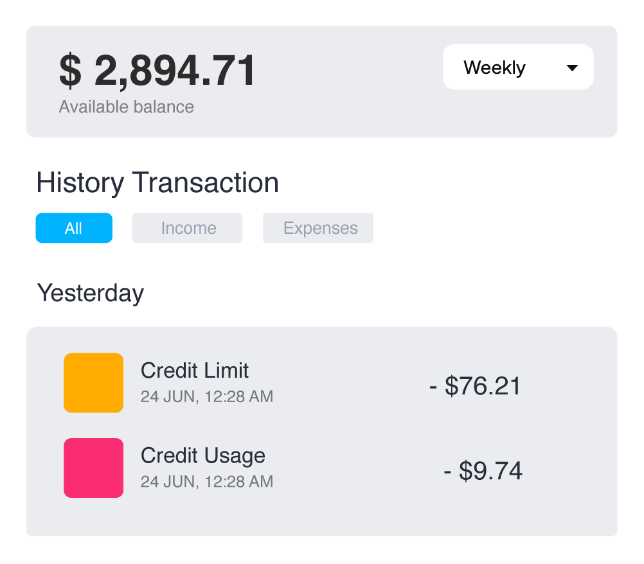The image size is (644, 564).
Task: Open the Credit Usage transaction title
Action: click(202, 455)
